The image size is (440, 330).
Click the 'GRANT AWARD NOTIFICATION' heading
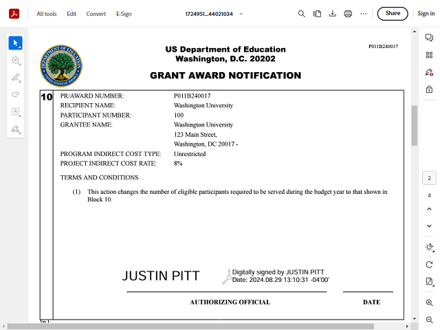click(225, 76)
